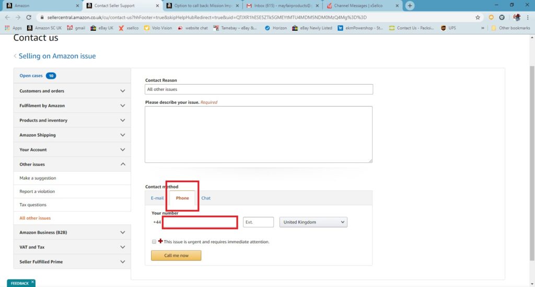
Task: Expand the Fulfilment by Amazon section
Action: (x=72, y=105)
